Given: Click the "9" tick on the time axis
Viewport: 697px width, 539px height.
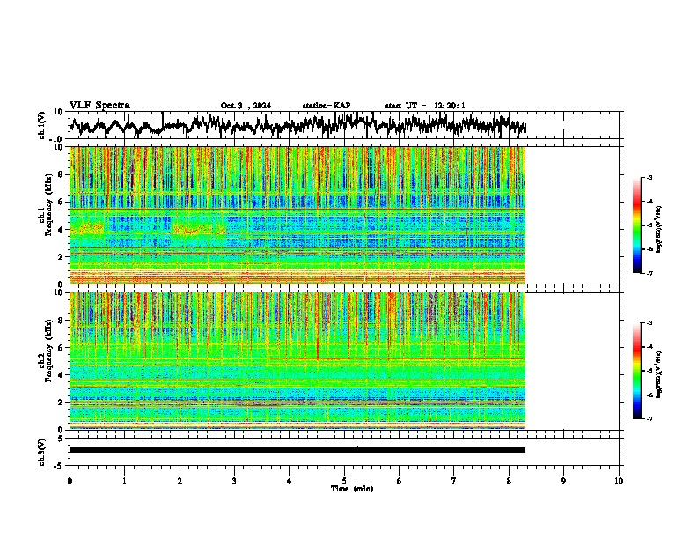Looking at the screenshot, I should [563, 481].
